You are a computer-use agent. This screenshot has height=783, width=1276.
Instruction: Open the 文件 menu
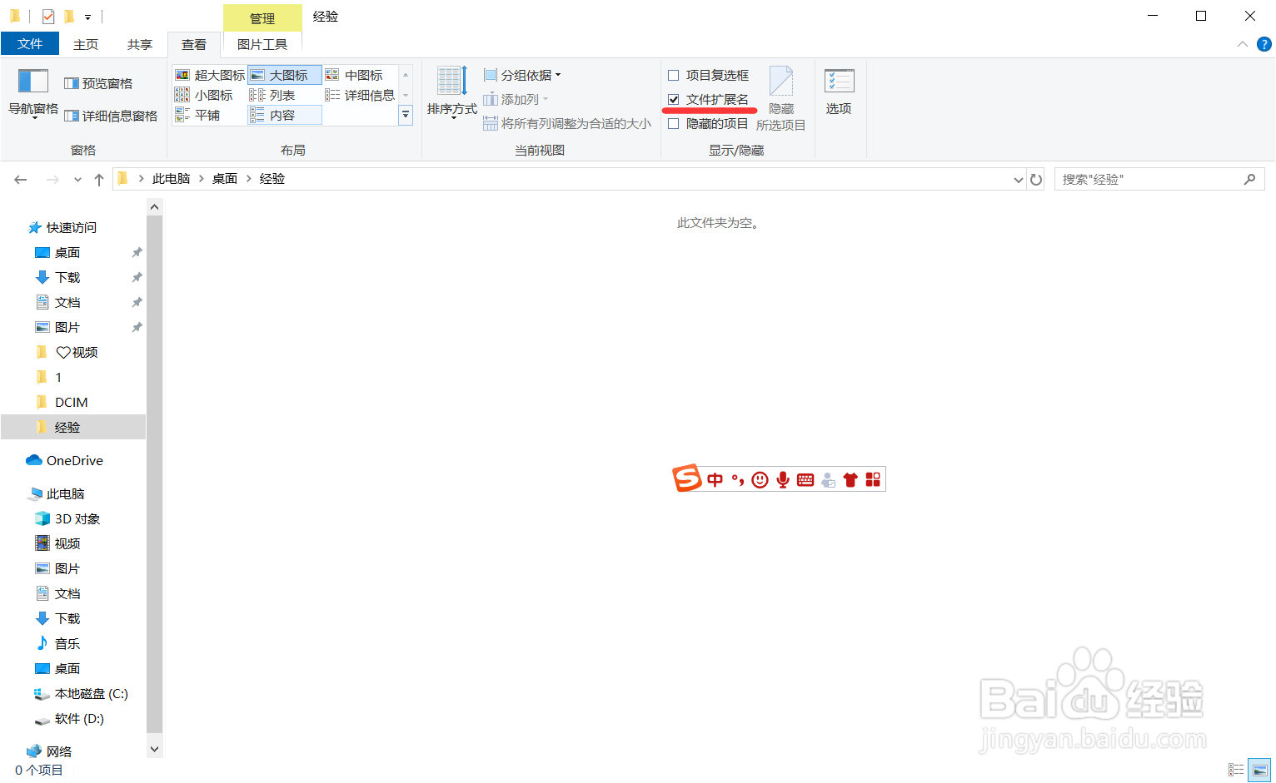30,44
